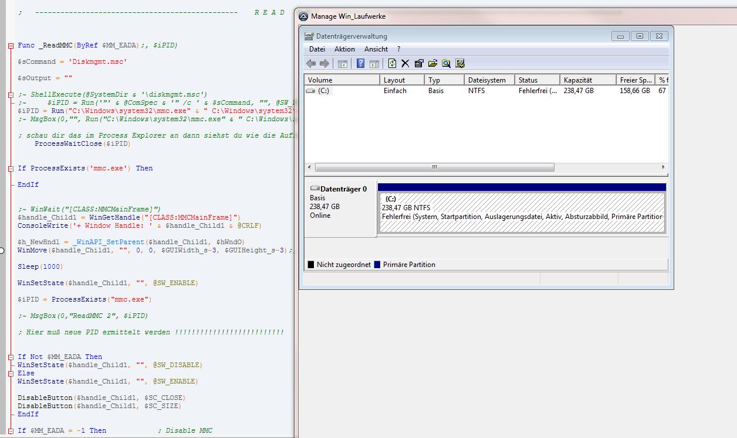Click the Refresh icon with green arrows
This screenshot has width=737, height=438.
(392, 63)
